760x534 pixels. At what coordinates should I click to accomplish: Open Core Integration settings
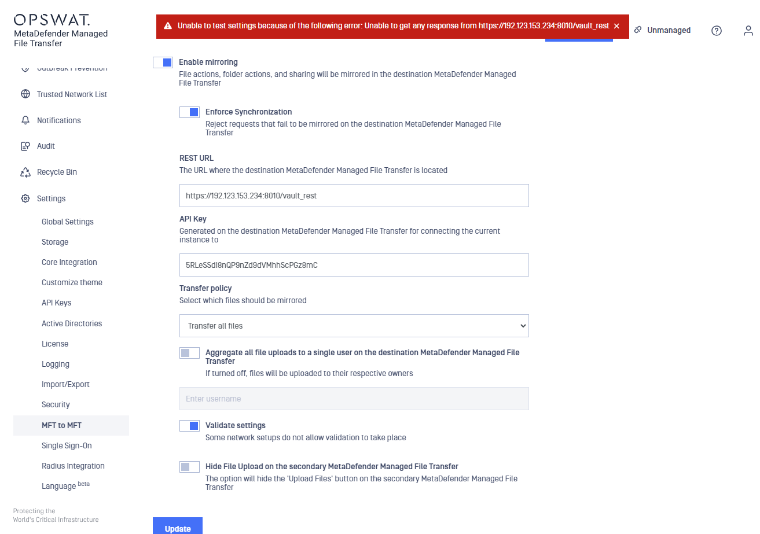[69, 262]
